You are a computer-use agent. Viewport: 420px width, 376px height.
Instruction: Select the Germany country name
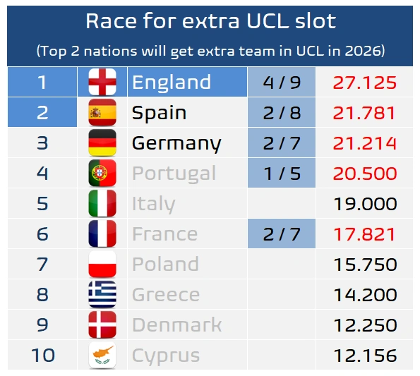click(176, 143)
